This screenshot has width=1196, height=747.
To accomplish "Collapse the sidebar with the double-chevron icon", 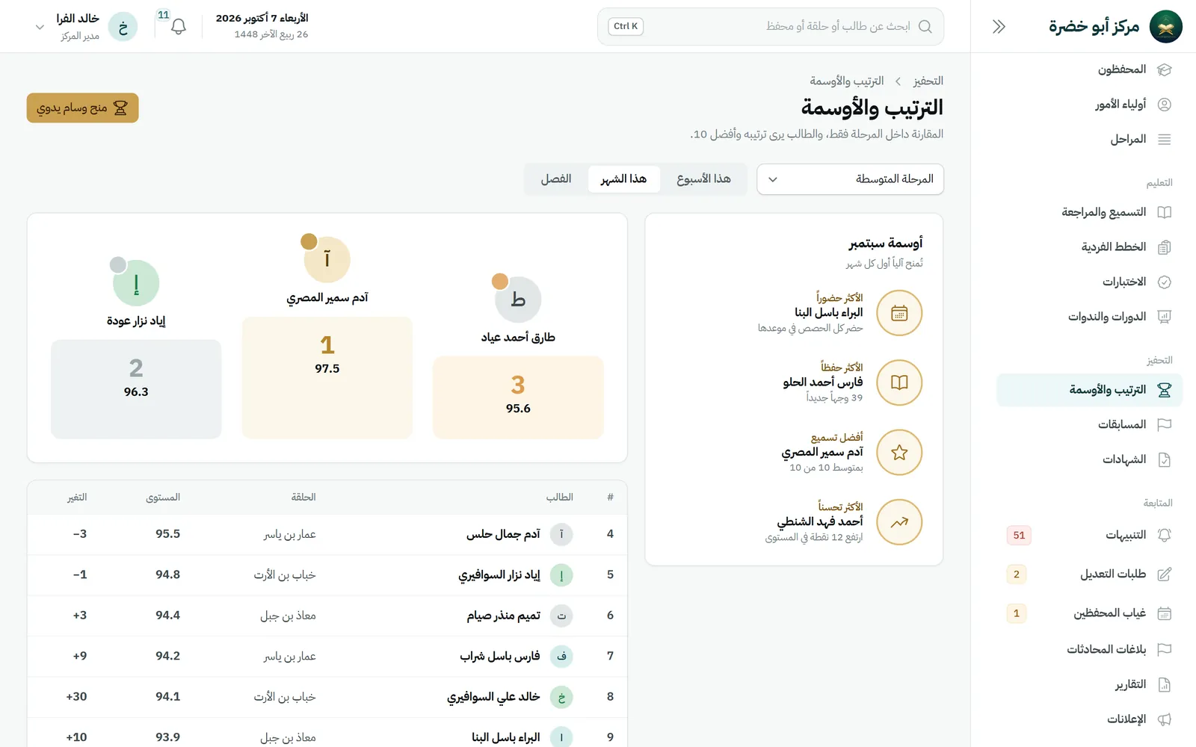I will pyautogui.click(x=999, y=27).
